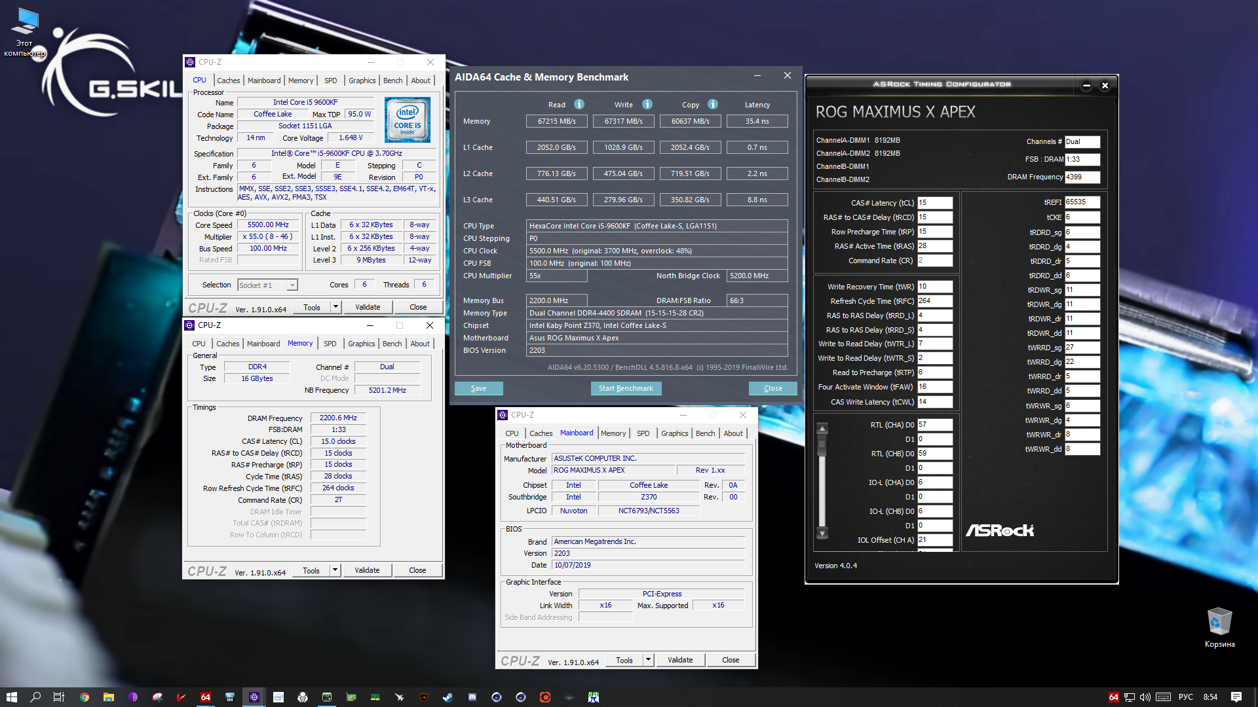Open Caches tab in CPU-Z Mainboard window
The height and width of the screenshot is (707, 1258).
pyautogui.click(x=541, y=433)
